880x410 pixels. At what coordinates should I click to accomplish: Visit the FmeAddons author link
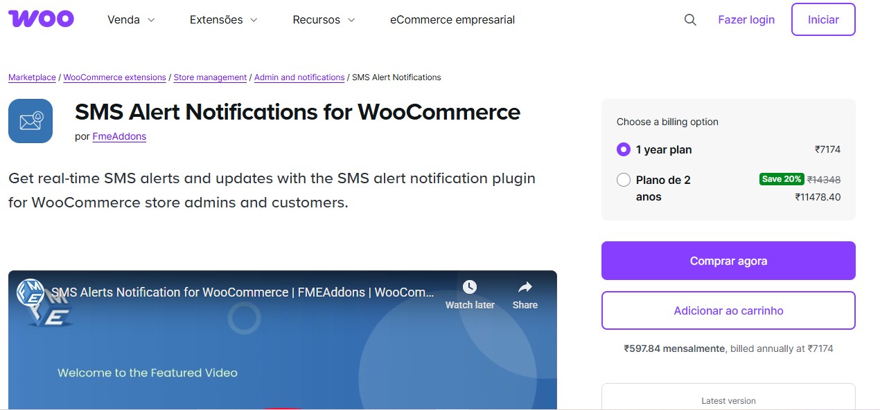coord(119,136)
